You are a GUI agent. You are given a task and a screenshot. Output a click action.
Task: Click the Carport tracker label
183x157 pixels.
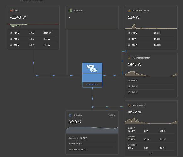[131, 128]
